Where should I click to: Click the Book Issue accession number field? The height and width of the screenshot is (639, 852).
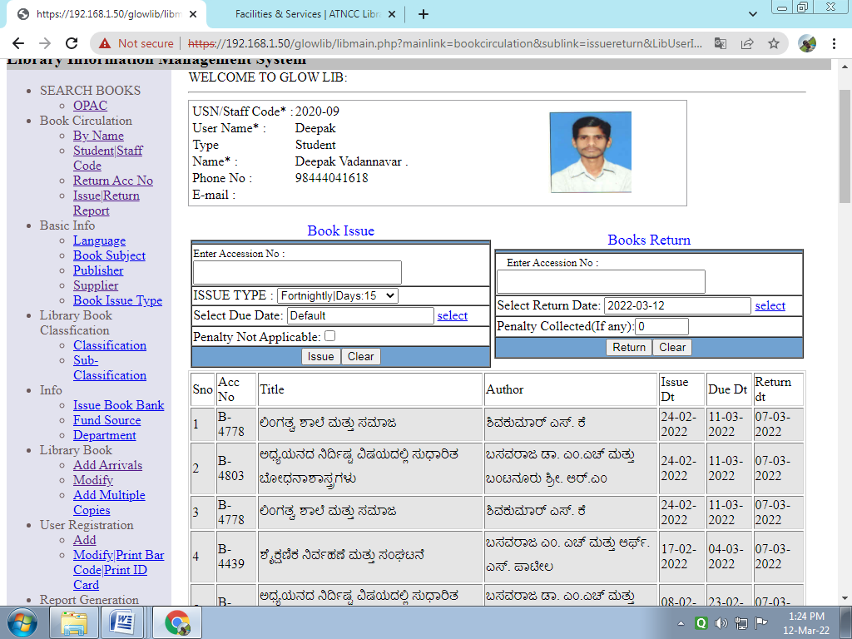click(297, 272)
